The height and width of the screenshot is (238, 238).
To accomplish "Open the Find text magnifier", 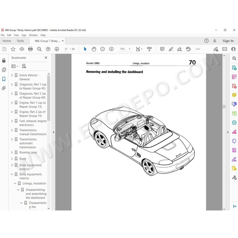I will point(39,49).
